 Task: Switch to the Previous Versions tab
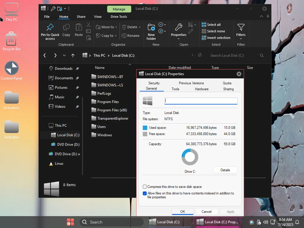(191, 83)
